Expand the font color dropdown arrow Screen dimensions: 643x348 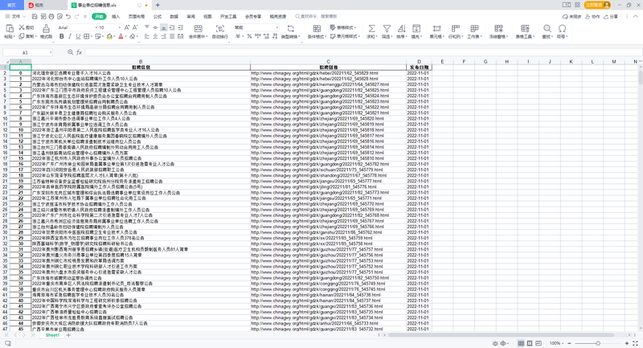(126, 36)
